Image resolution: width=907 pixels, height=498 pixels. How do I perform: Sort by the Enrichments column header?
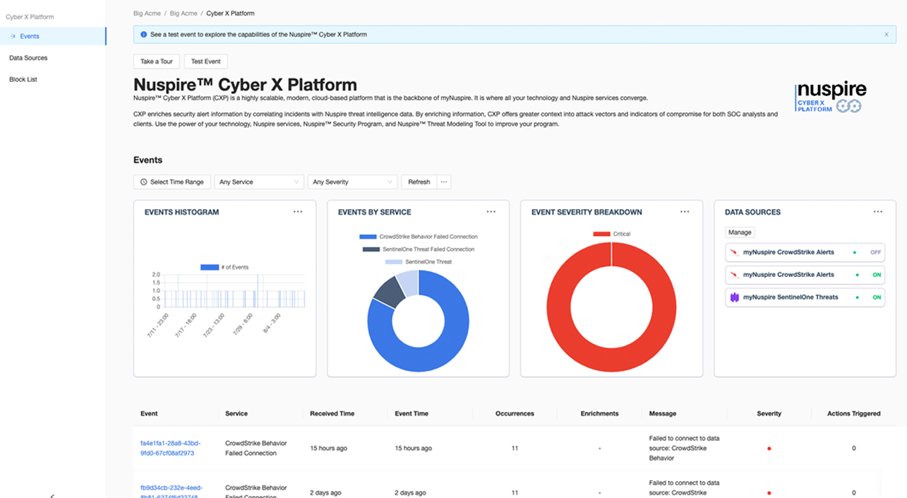click(600, 413)
